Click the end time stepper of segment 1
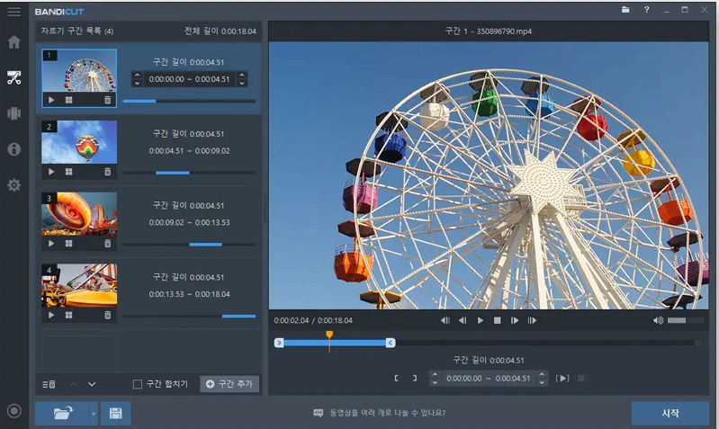This screenshot has height=429, width=719. coord(242,79)
